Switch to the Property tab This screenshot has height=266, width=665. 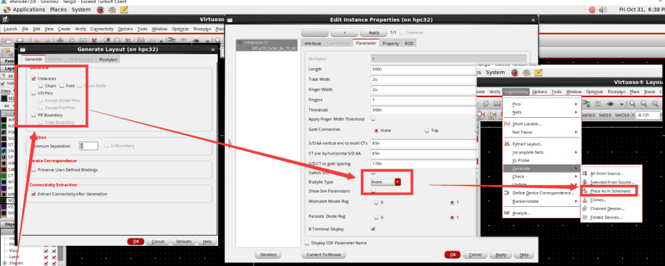click(x=391, y=43)
